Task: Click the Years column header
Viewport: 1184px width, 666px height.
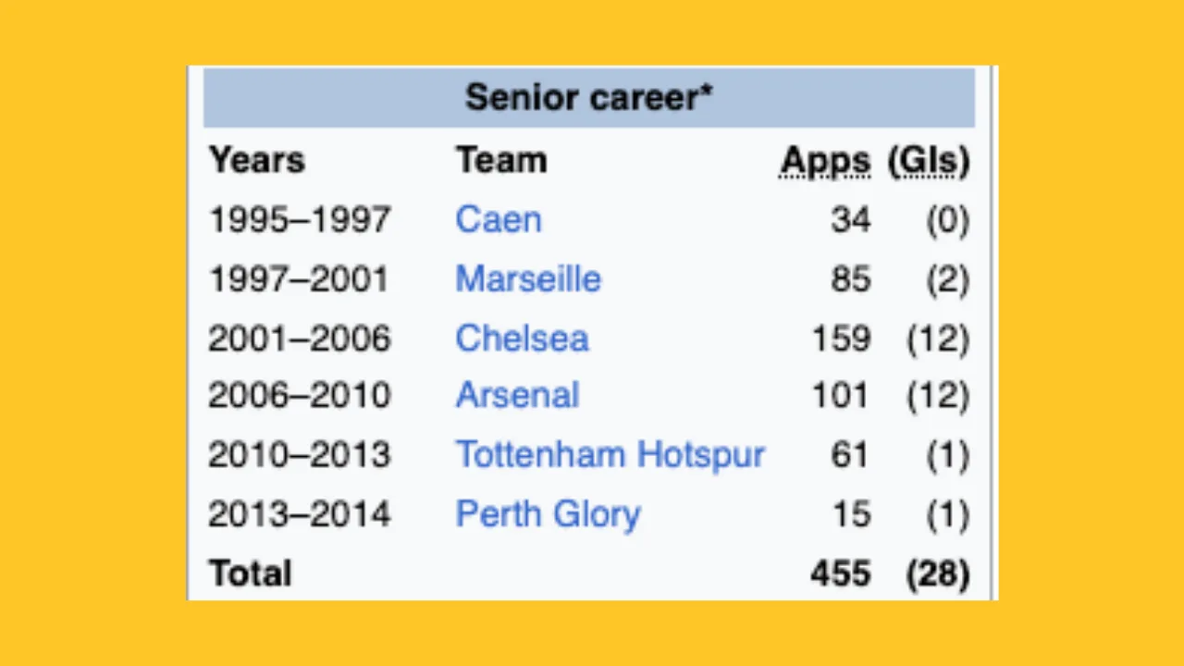Action: click(x=256, y=161)
